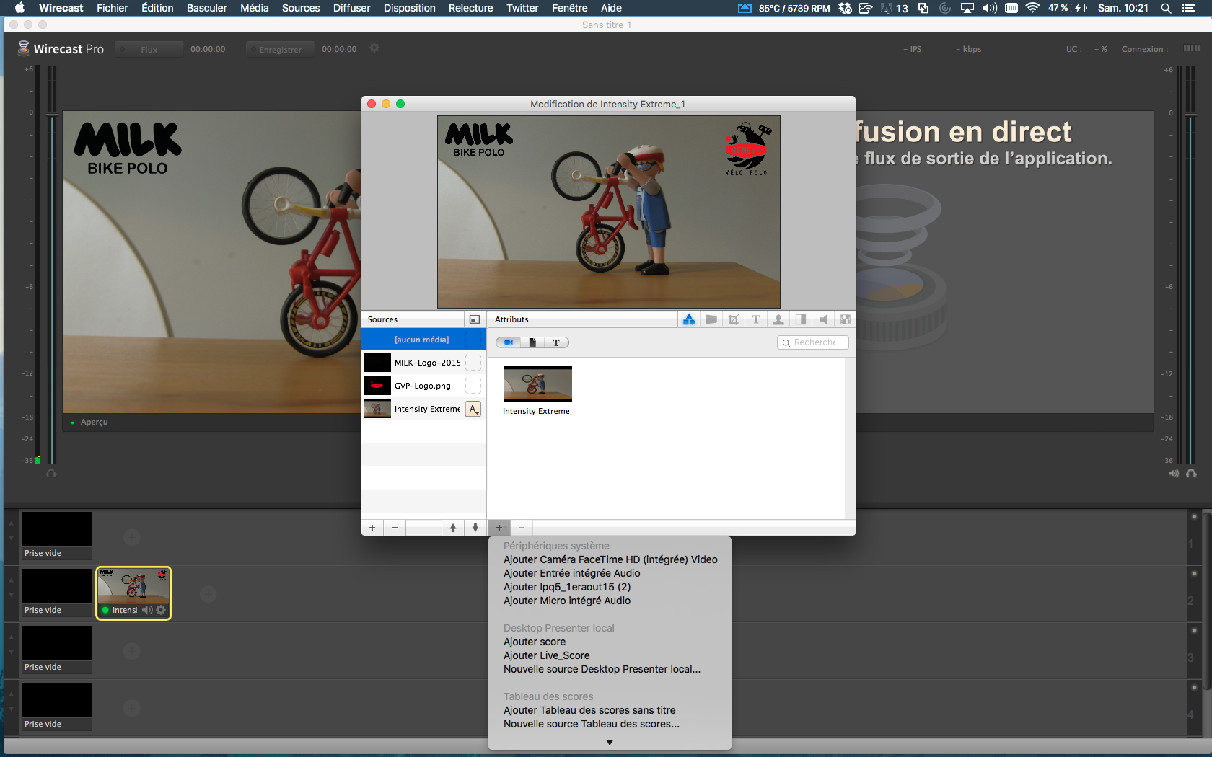Viewport: 1212px width, 757px height.
Task: Move selected source up with arrow
Action: pyautogui.click(x=453, y=528)
